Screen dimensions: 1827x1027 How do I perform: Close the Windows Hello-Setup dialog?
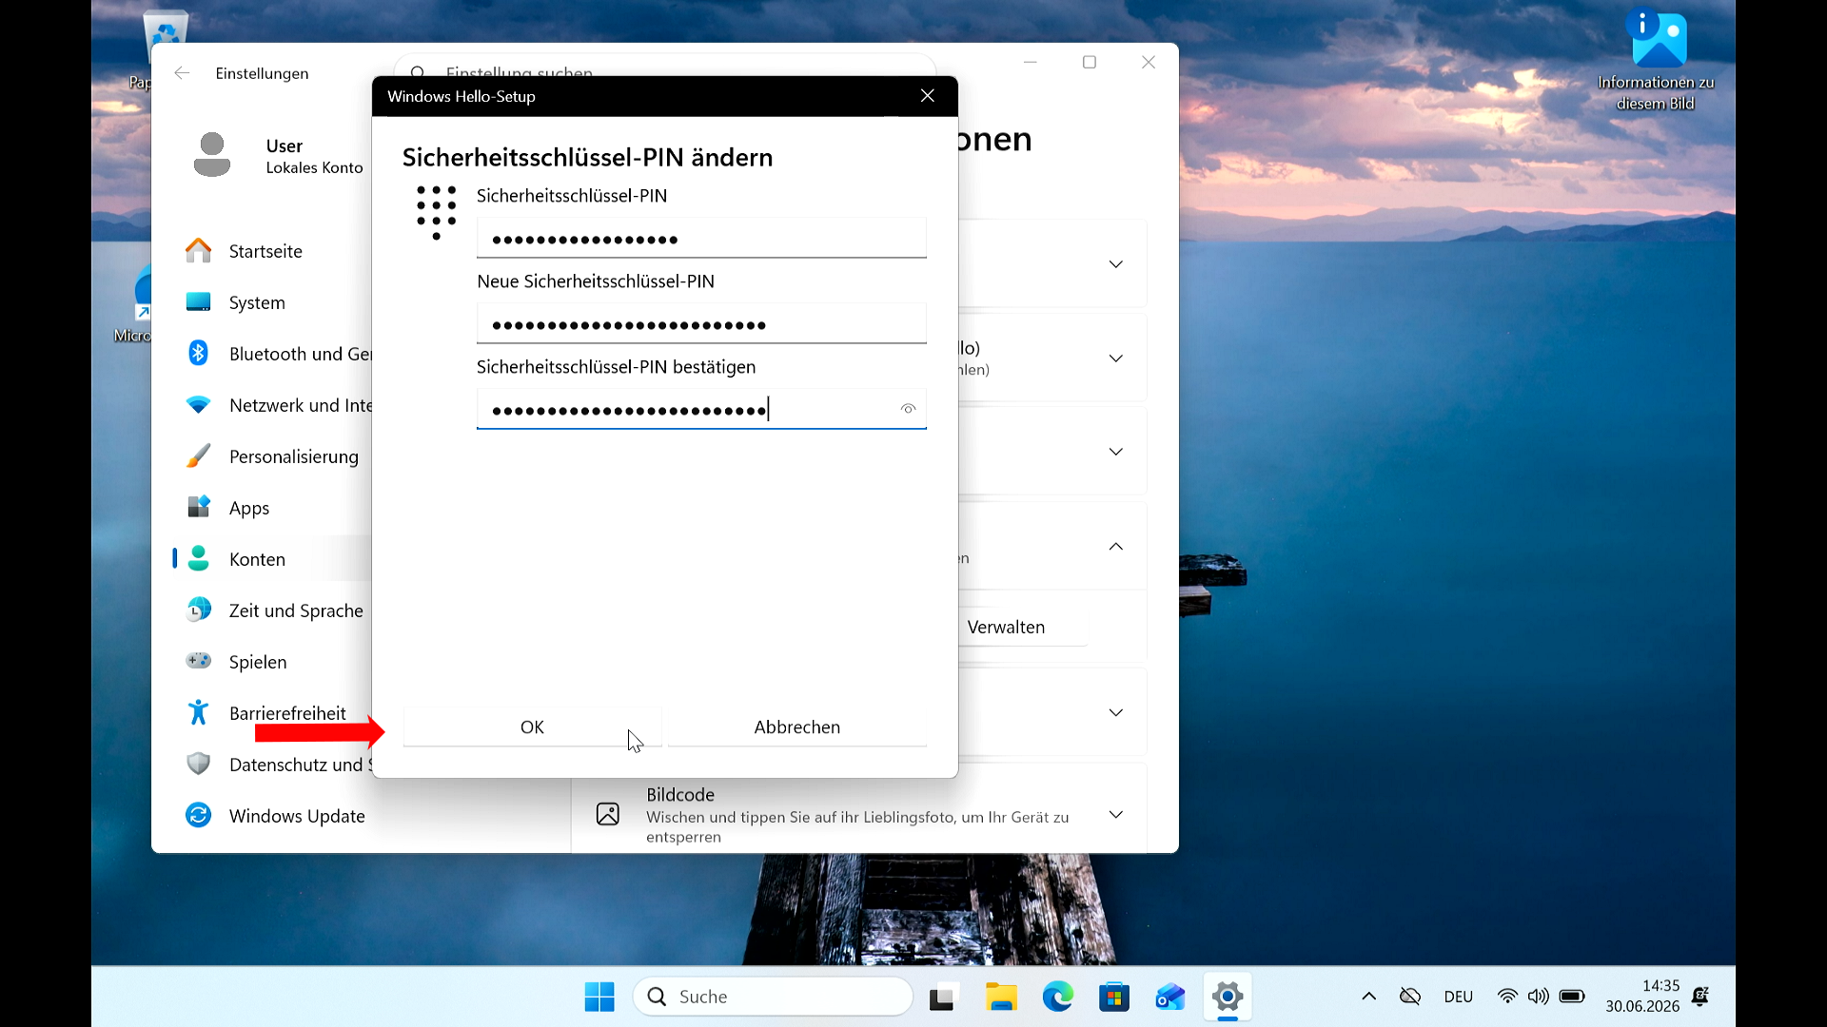tap(928, 96)
